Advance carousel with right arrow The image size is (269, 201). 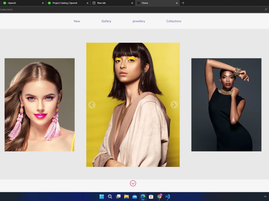174,105
